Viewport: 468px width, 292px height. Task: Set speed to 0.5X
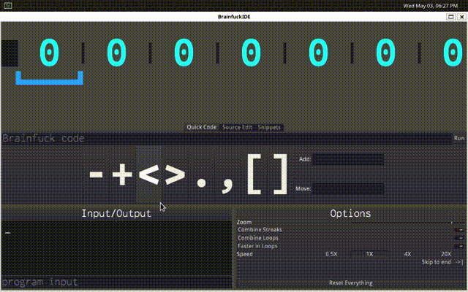point(331,254)
